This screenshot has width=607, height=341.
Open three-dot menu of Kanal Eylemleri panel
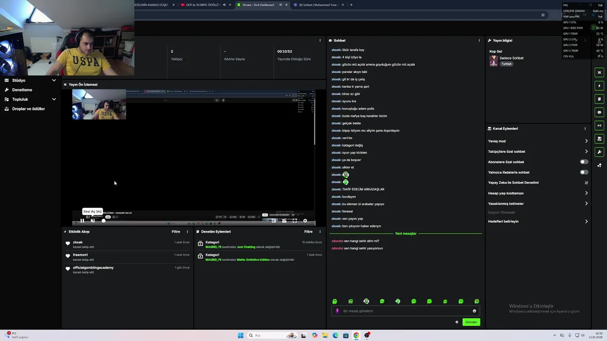coord(585,128)
